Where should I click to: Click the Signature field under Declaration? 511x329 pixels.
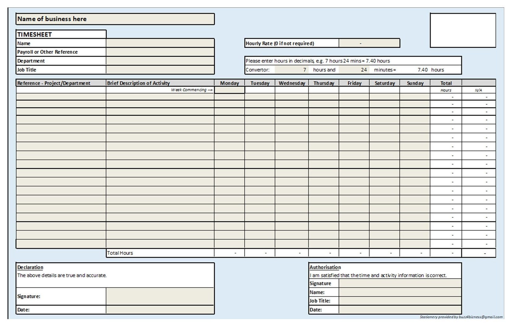(160, 296)
